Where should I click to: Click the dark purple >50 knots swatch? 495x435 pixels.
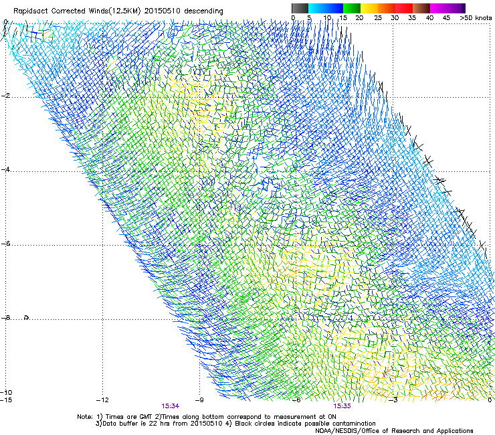[464, 8]
